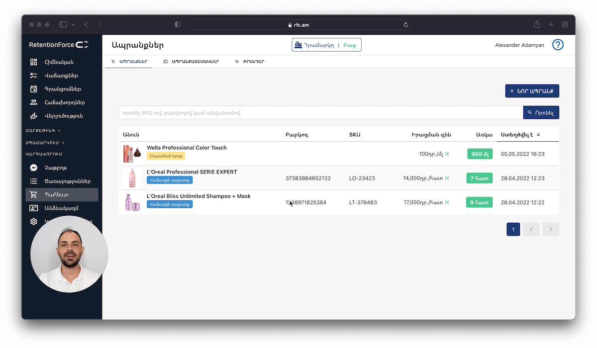The image size is (597, 348).
Task: Click the Հաճախորդներ customers people icon
Action: [x=34, y=102]
